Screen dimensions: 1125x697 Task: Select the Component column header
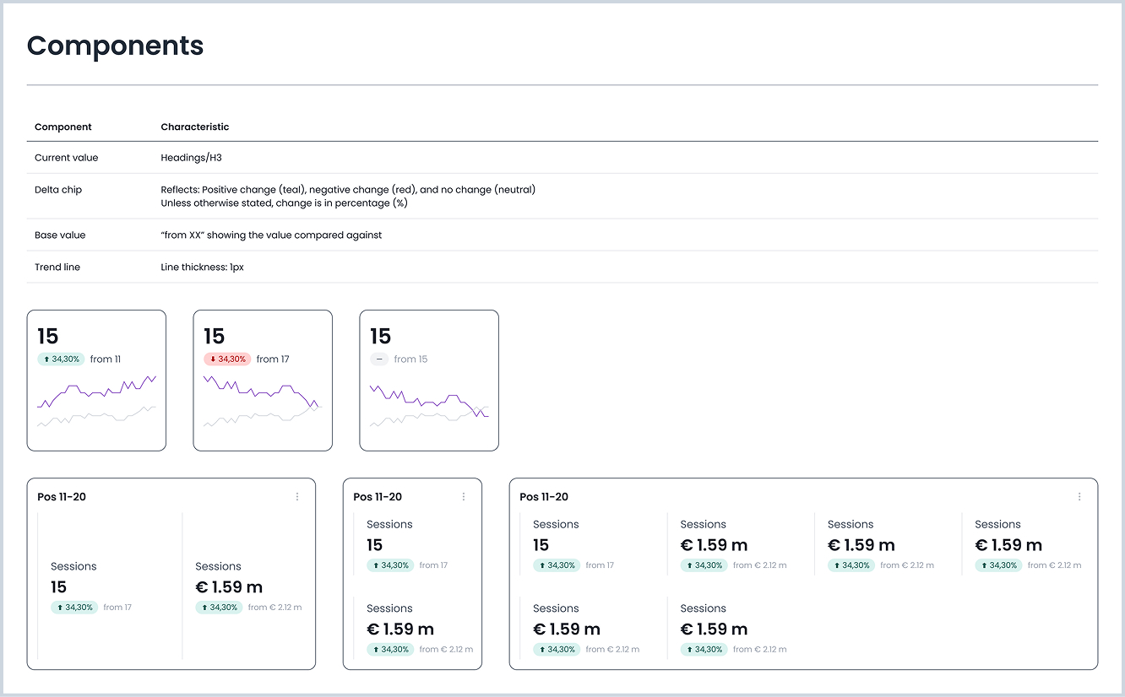point(62,127)
